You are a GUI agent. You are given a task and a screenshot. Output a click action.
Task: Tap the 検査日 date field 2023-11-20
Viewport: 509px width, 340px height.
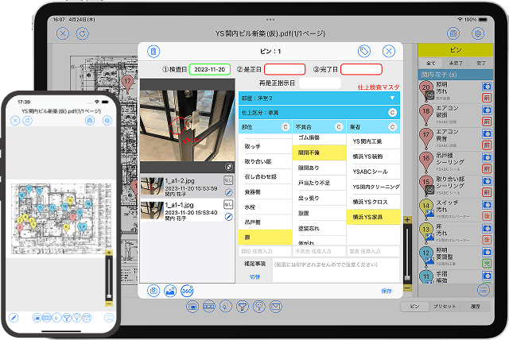click(211, 69)
